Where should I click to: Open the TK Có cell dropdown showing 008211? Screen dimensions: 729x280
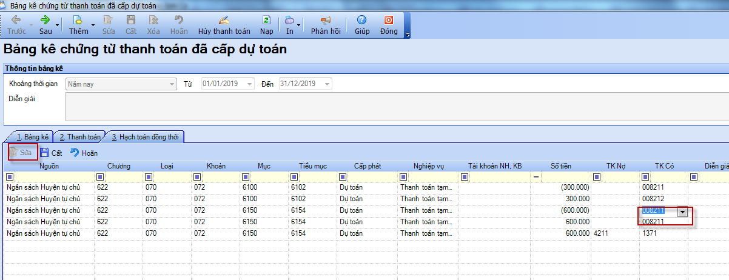683,211
